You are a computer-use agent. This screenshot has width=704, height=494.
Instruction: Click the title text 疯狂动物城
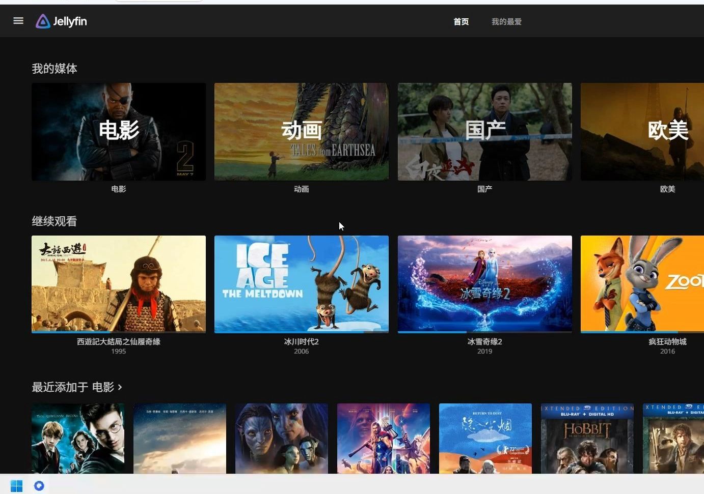(x=667, y=341)
